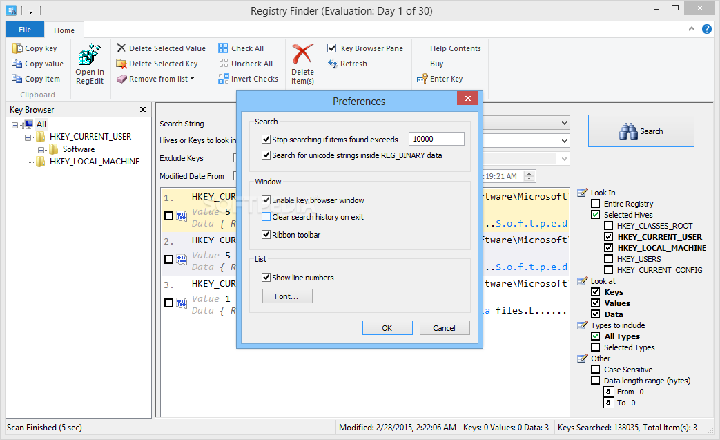Click Delete Selected Value X icon

121,48
